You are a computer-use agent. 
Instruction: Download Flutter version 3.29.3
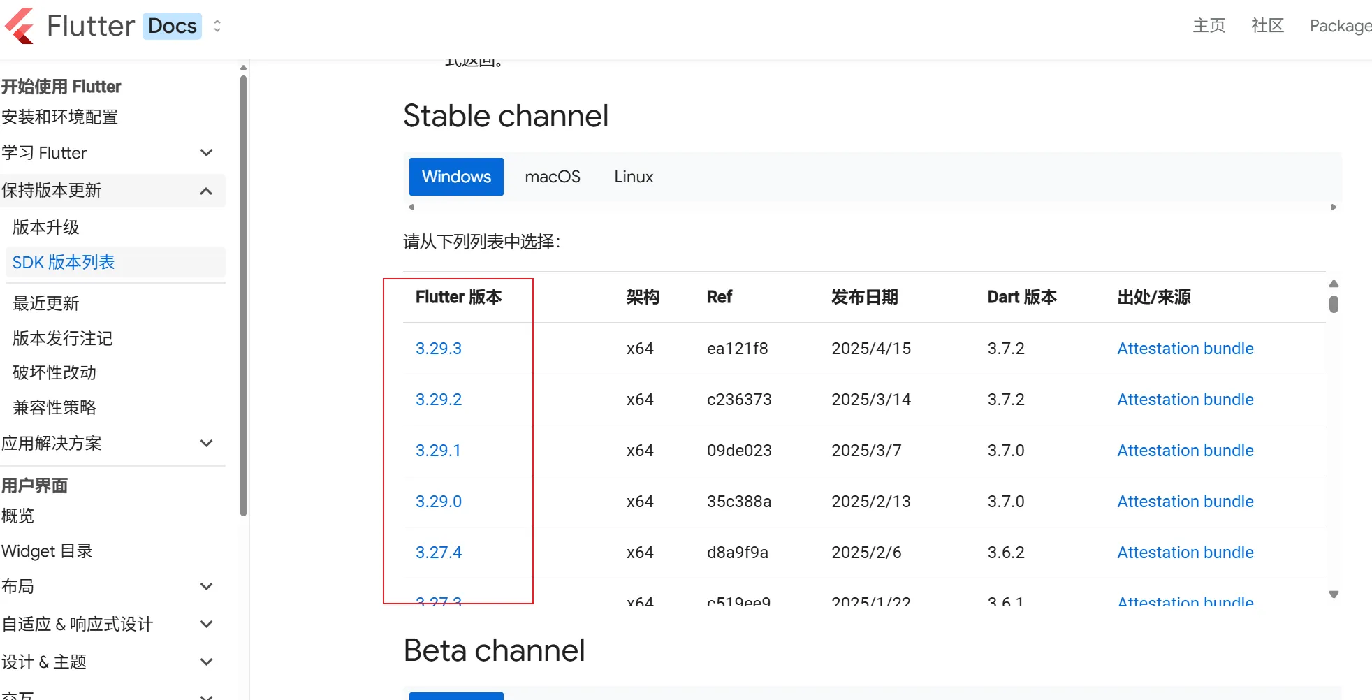click(439, 348)
